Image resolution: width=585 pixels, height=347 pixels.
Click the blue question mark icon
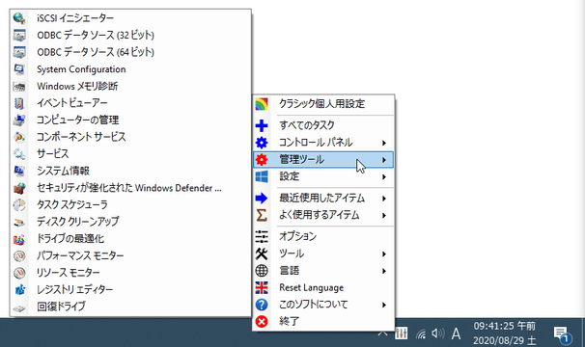pyautogui.click(x=262, y=305)
